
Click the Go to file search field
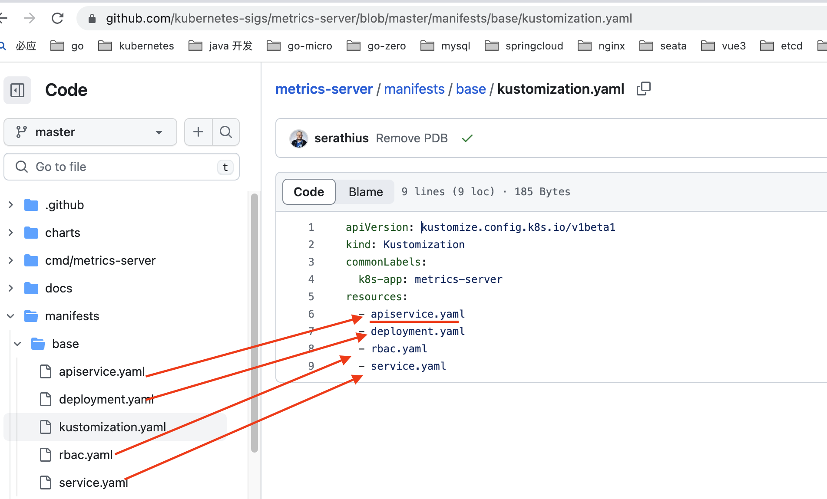122,167
